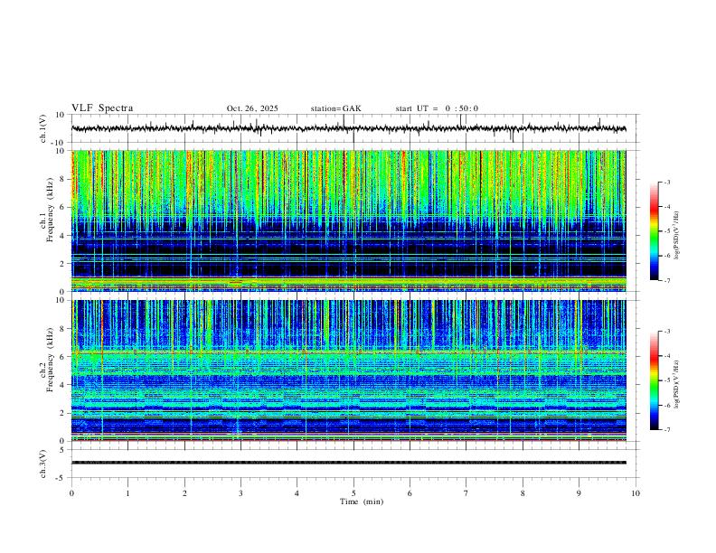The width and height of the screenshot is (716, 553).
Task: Click ch.1 frequency axis tick "2"
Action: point(62,263)
